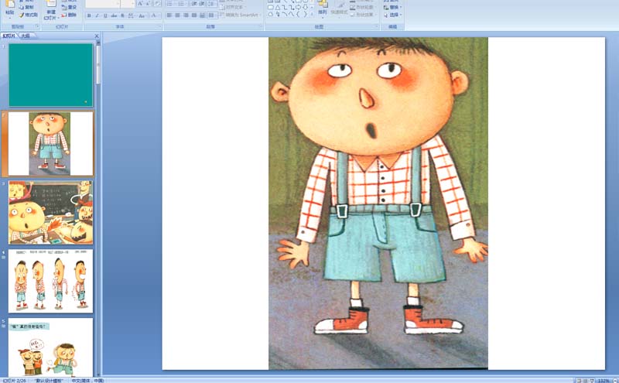Viewport: 619px width, 383px height.
Task: Close the slide thumbnail pane
Action: click(97, 36)
